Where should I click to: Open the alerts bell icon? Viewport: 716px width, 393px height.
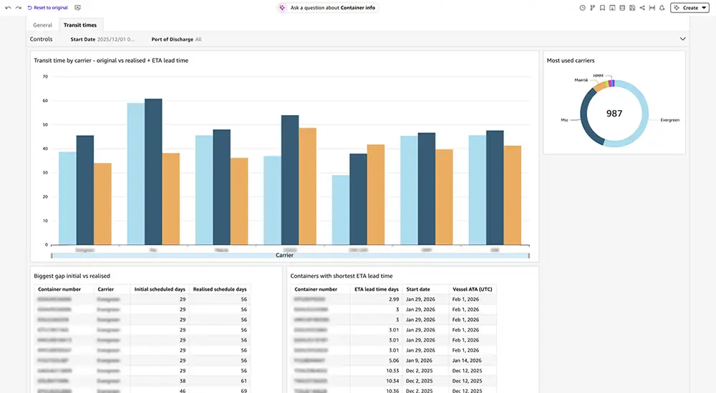tap(662, 8)
